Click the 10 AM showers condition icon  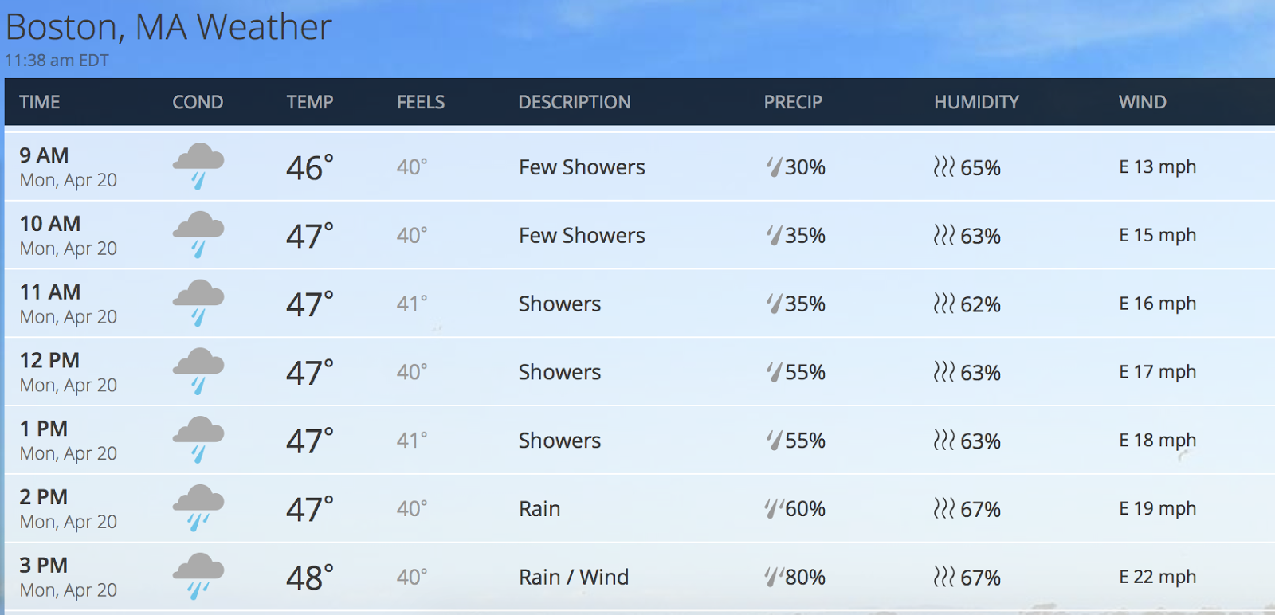point(198,234)
